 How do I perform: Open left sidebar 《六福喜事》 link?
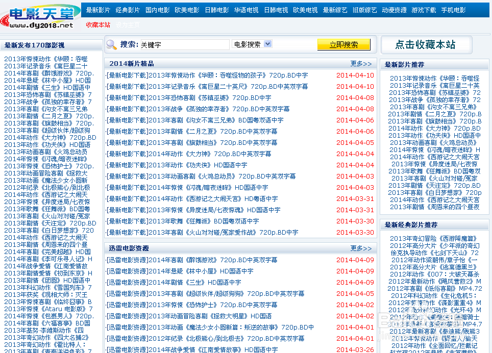pos(47,323)
